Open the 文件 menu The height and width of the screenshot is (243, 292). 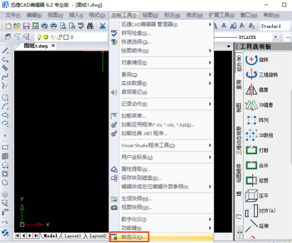coord(13,15)
